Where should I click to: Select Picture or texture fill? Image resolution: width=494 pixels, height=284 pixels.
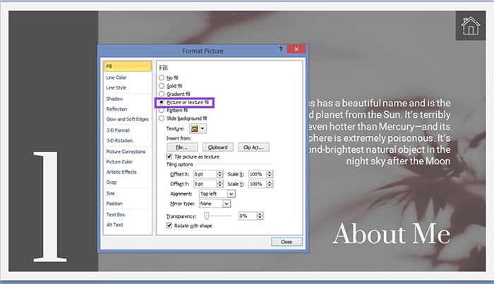click(x=162, y=102)
